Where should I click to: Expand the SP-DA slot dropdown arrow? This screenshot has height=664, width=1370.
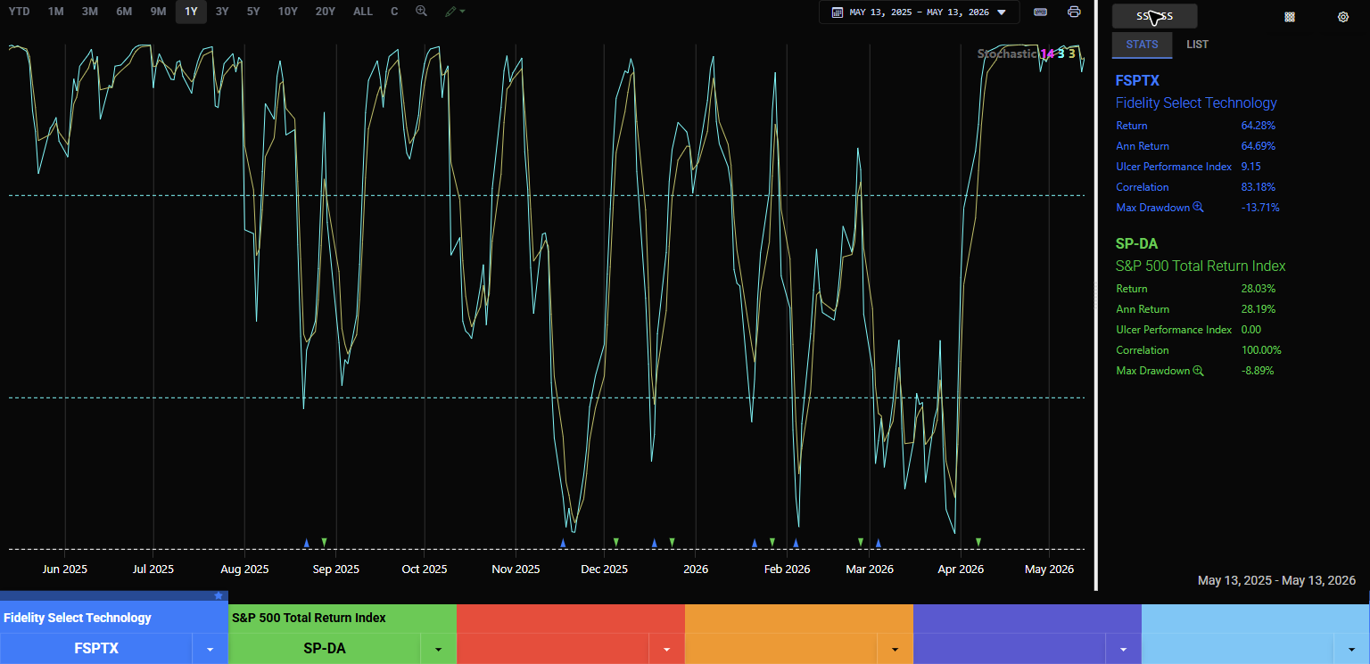pyautogui.click(x=439, y=649)
